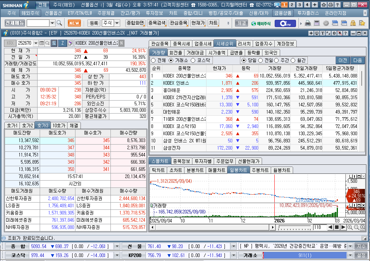Screen dimensions: 370x261
Task: Click chart zoom-out magnifier icon
Action: pos(357,227)
